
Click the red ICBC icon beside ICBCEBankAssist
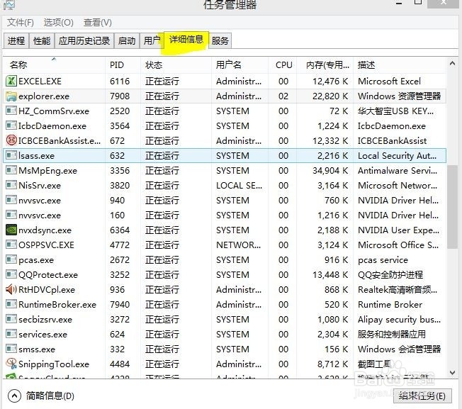11,140
